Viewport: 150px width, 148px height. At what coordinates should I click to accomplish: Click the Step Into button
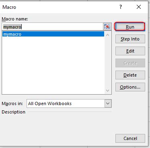[130, 39]
